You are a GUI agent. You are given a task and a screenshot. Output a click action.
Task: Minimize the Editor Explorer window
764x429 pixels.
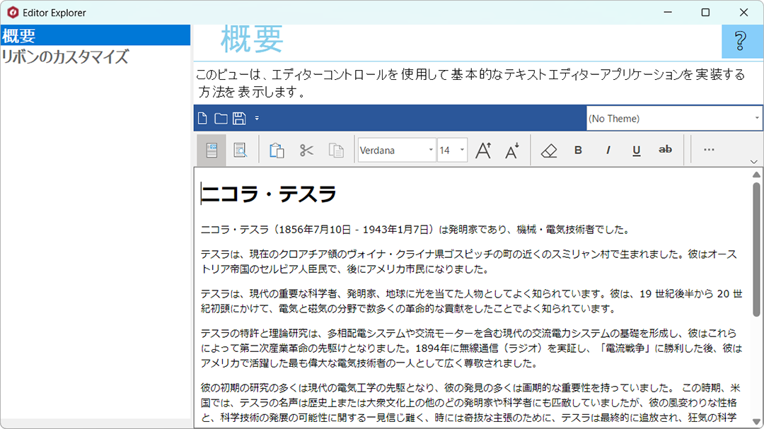click(x=668, y=12)
